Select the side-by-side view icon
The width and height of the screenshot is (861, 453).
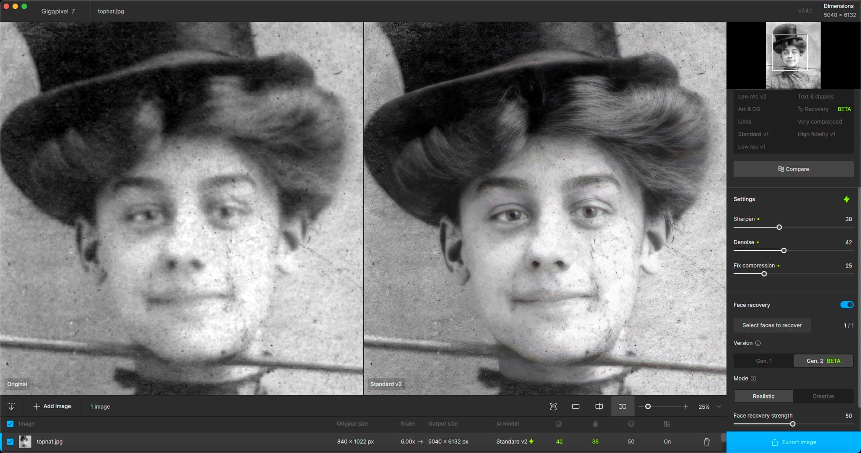[x=622, y=406]
